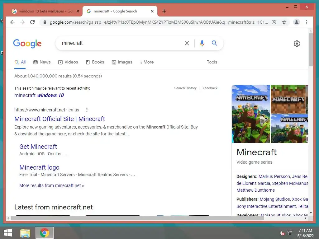Open the options dots beside minecraft.net result
Screen dimensions: 319x239
[x=87, y=110]
